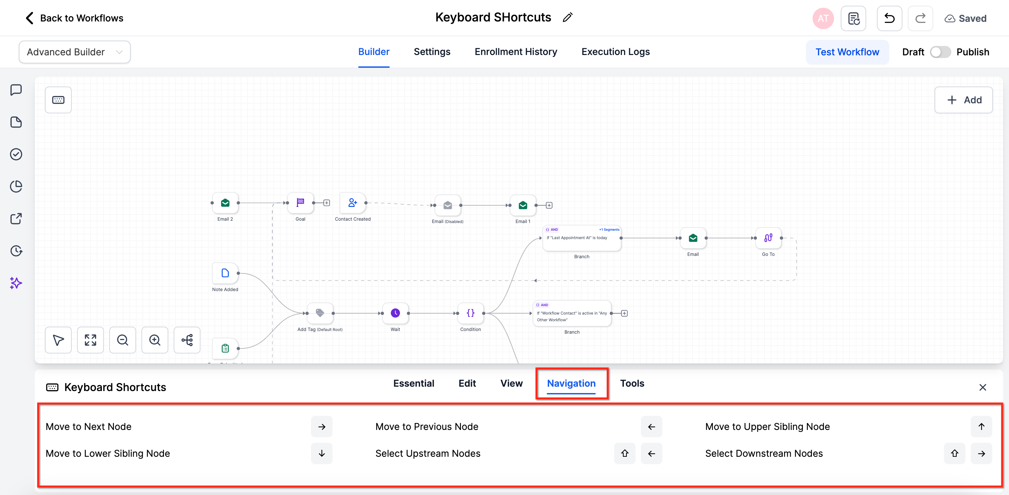The height and width of the screenshot is (495, 1009).
Task: Close the Keyboard Shortcuts panel
Action: (x=983, y=387)
